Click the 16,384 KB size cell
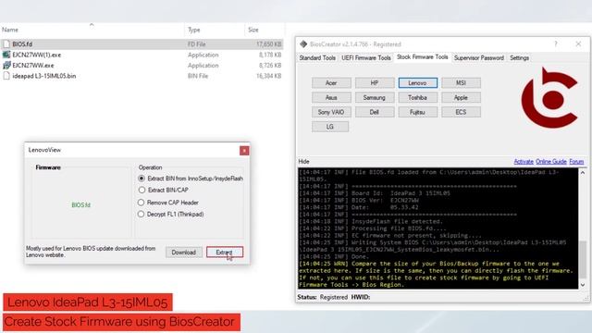This screenshot has width=592, height=333. pos(269,76)
